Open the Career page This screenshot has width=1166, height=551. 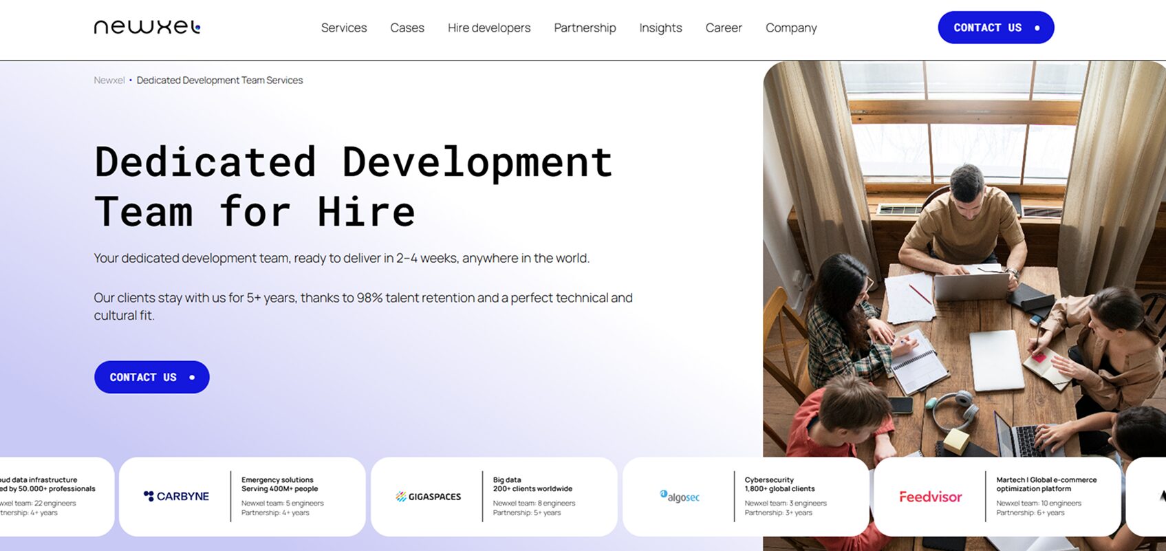point(724,28)
